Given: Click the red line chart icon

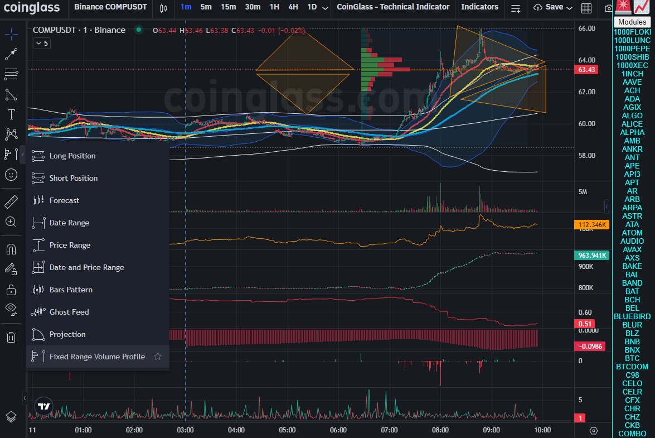Looking at the screenshot, I should coord(641,7).
